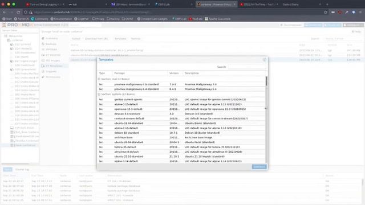Image resolution: width=365 pixels, height=205 pixels.
Task: Select the almalinux-8-default template
Action: pyautogui.click(x=181, y=152)
